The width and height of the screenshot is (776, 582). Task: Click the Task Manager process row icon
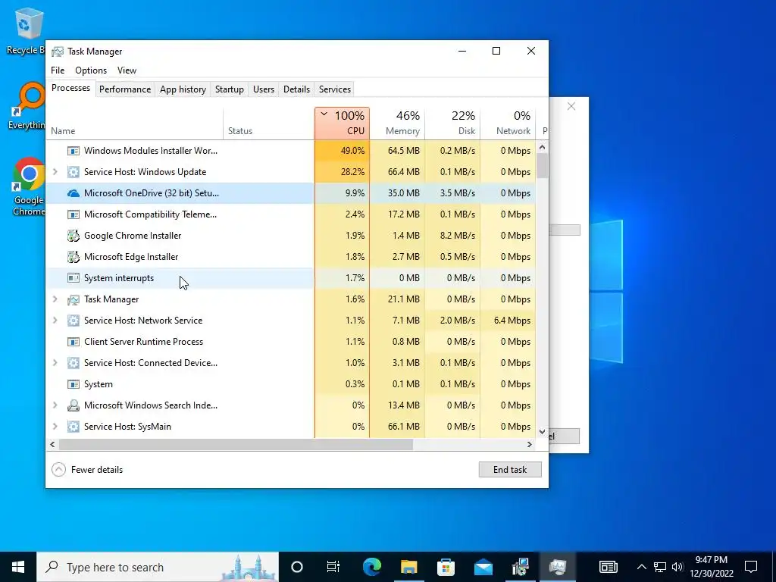pos(74,299)
